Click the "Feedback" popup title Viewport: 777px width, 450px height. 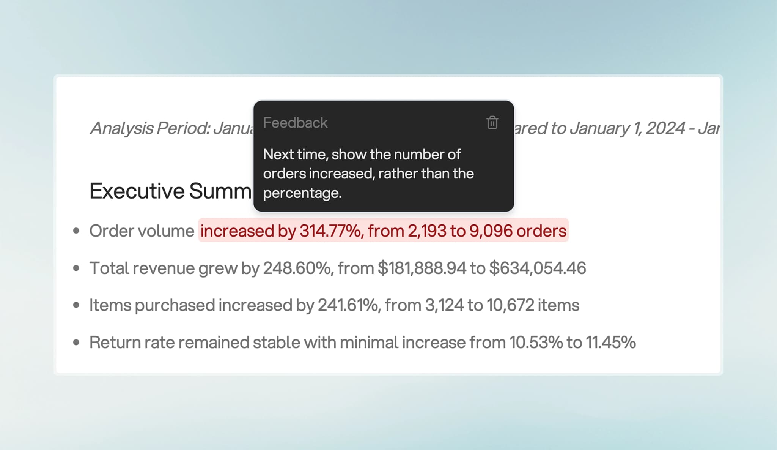click(295, 123)
